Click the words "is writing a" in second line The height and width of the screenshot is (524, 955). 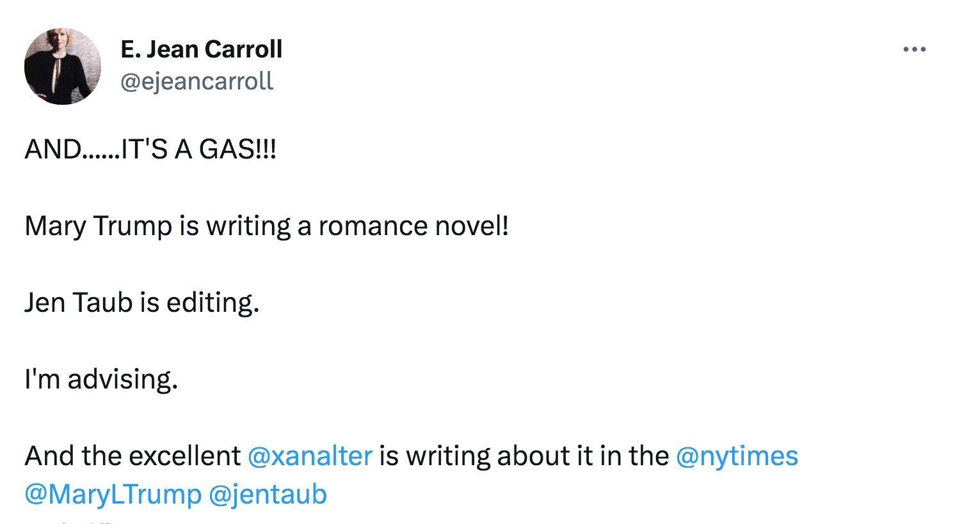(x=246, y=226)
